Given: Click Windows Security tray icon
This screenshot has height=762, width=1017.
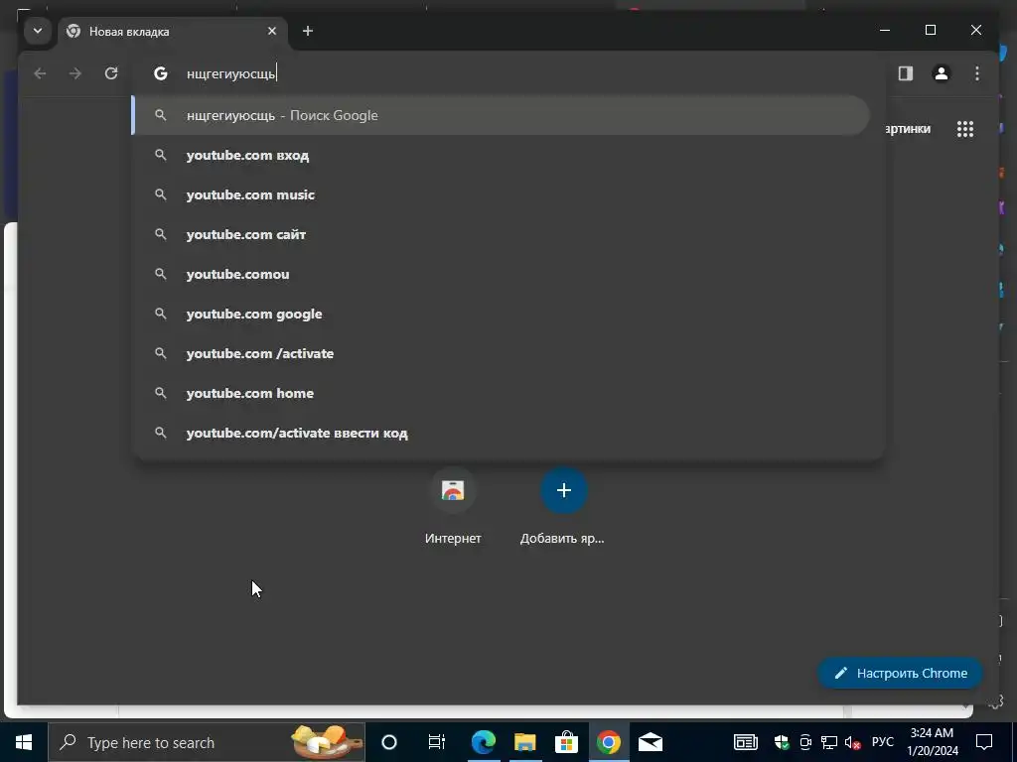Looking at the screenshot, I should pyautogui.click(x=783, y=742).
